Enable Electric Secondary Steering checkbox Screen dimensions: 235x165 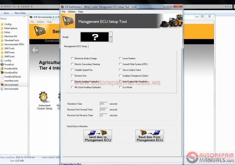(72, 64)
